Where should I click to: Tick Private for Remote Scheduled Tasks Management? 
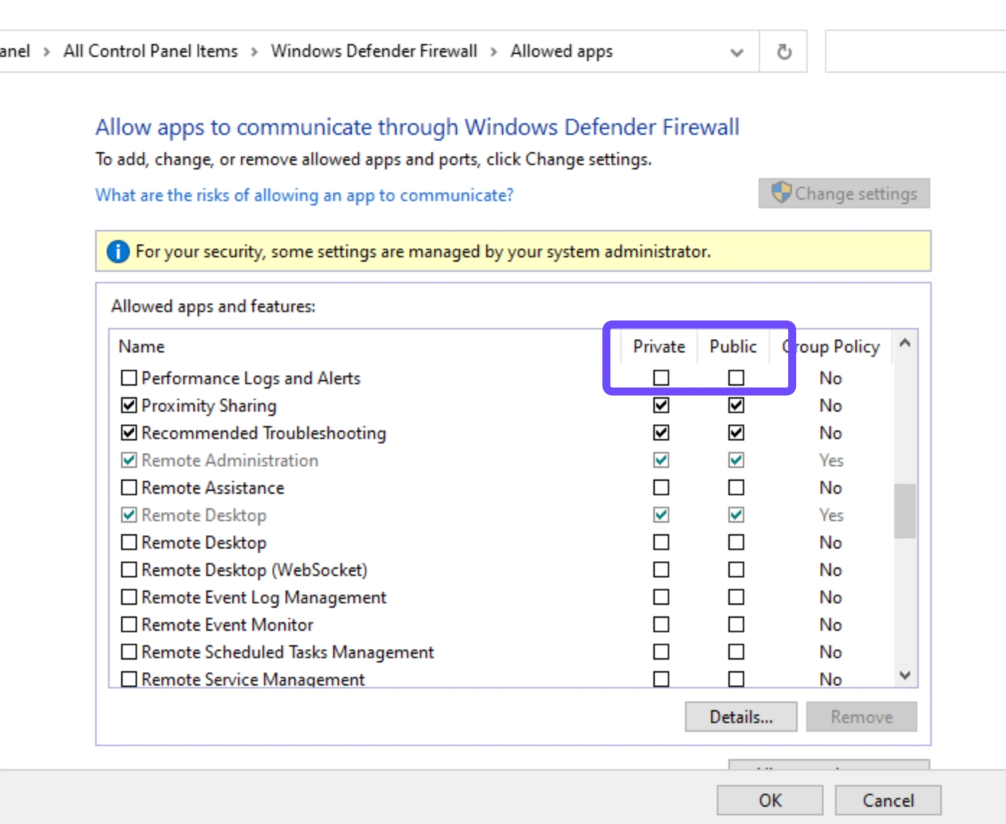coord(661,652)
